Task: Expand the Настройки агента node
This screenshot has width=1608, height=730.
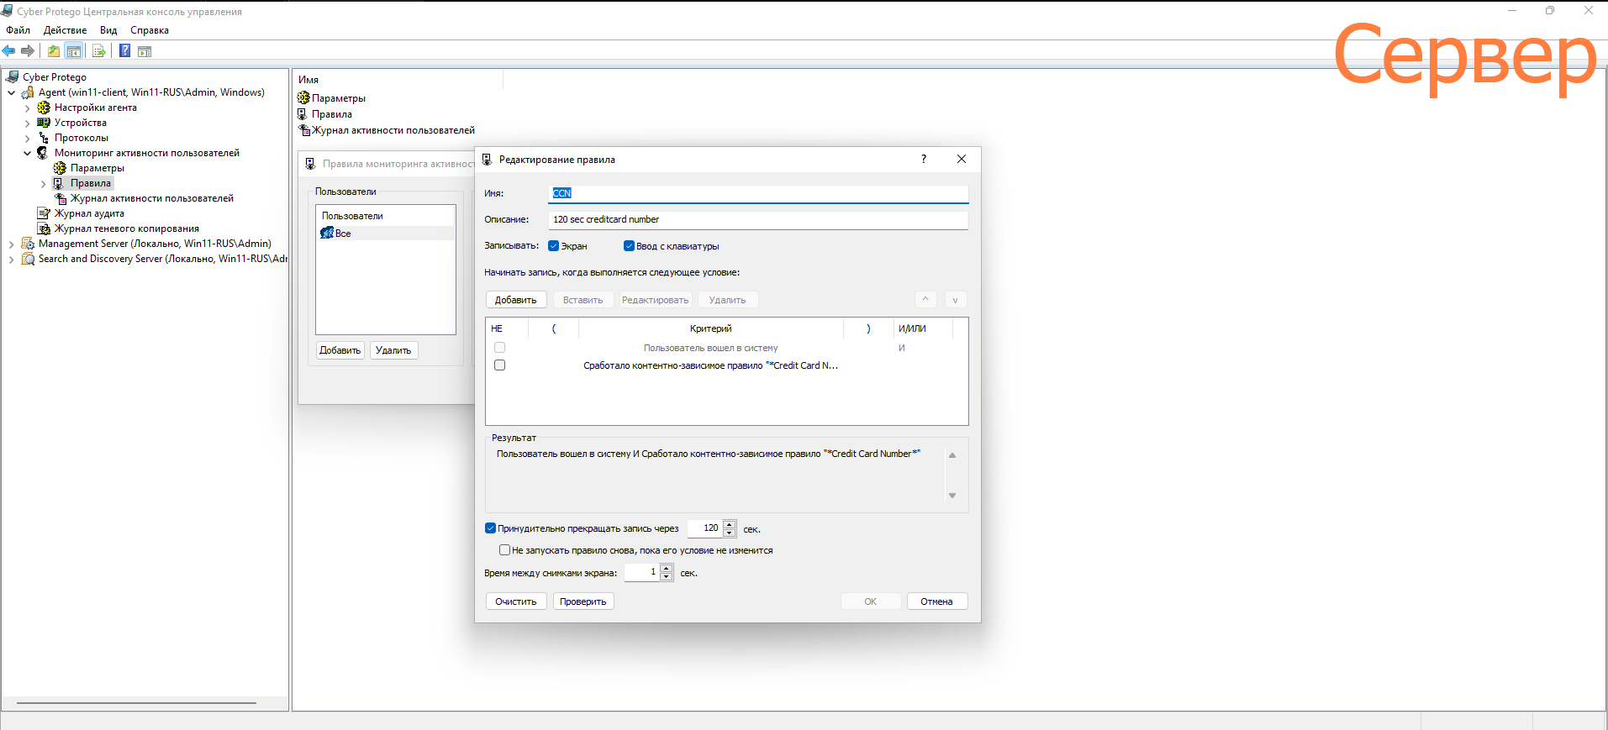Action: point(28,108)
